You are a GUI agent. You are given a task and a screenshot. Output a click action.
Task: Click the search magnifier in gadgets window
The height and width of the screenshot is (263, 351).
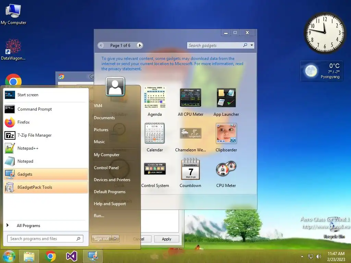point(245,45)
